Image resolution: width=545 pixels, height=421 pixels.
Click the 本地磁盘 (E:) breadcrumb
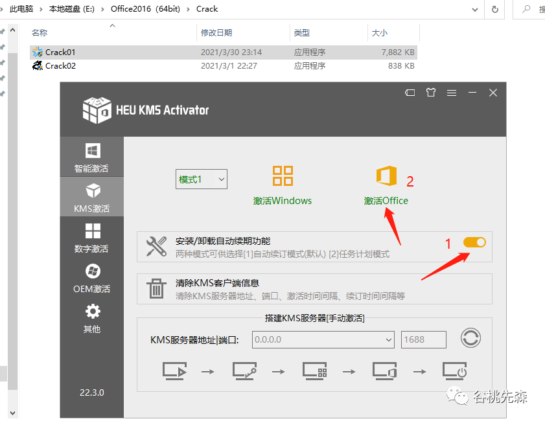tap(71, 8)
